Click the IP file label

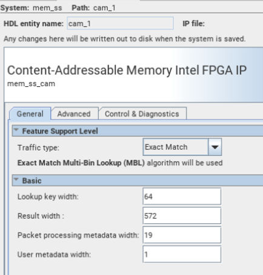[x=193, y=24]
